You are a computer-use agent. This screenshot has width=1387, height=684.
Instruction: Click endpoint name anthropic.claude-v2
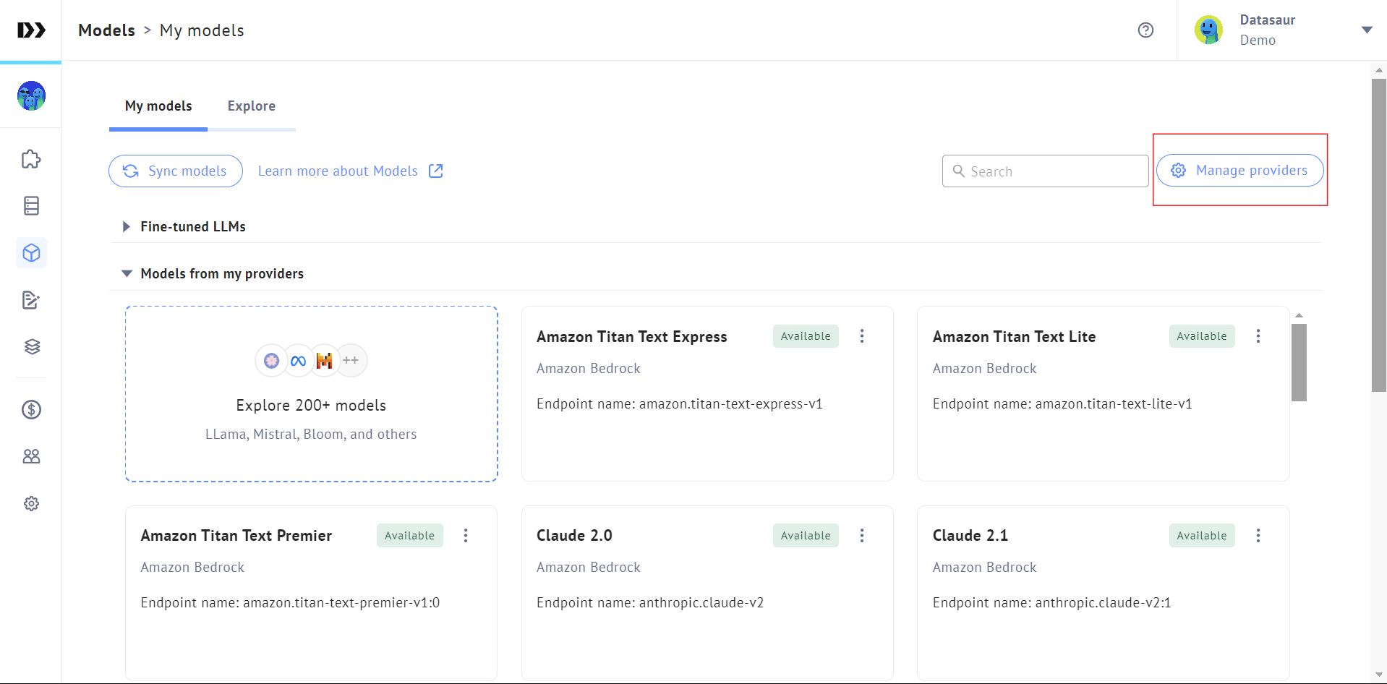[x=701, y=603]
